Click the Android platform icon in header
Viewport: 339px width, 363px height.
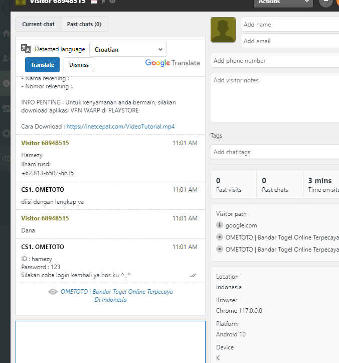click(x=103, y=2)
